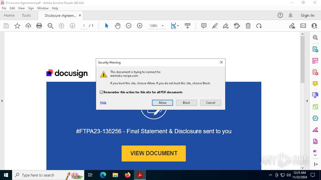321x180 pixels.
Task: Open the Fill & Sign pen tool
Action: pos(226,26)
